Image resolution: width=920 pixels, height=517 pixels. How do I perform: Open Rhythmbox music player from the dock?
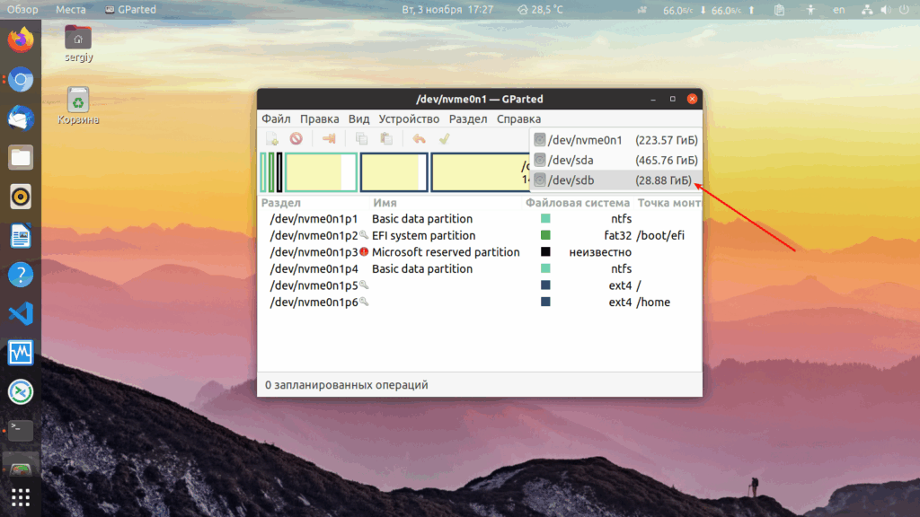(x=21, y=197)
